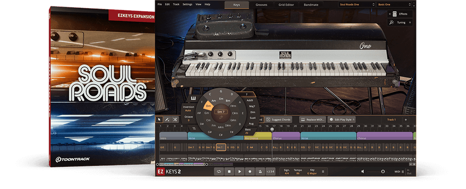Screen dimensions: 466x189
Task: Select the selected Dm 7 chord block
Action: coord(221,147)
